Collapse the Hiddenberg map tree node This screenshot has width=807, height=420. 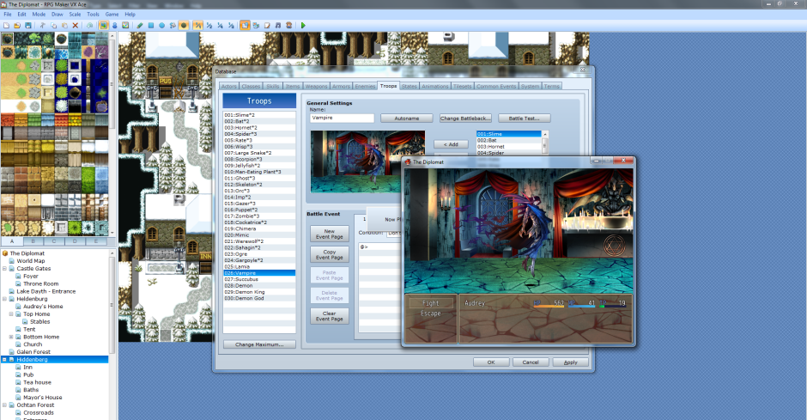tap(4, 360)
